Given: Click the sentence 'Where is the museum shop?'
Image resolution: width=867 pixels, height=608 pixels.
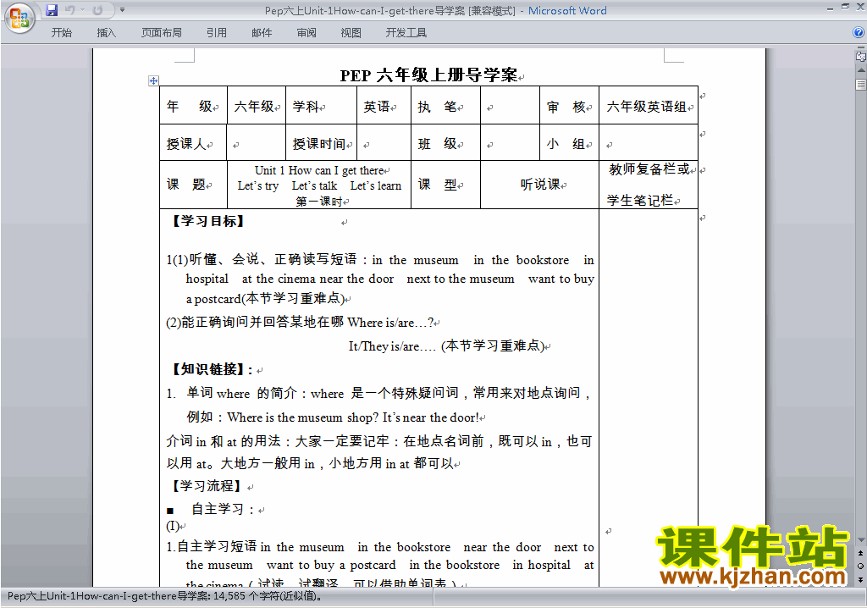Looking at the screenshot, I should point(302,417).
